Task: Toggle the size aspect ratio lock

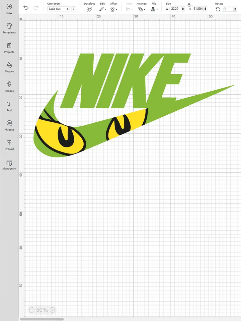Action: (x=189, y=5)
